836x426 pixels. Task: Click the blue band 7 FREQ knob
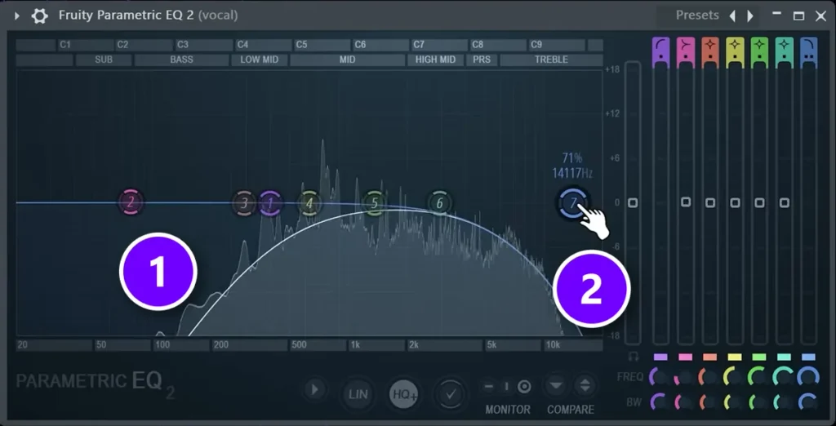pyautogui.click(x=808, y=377)
